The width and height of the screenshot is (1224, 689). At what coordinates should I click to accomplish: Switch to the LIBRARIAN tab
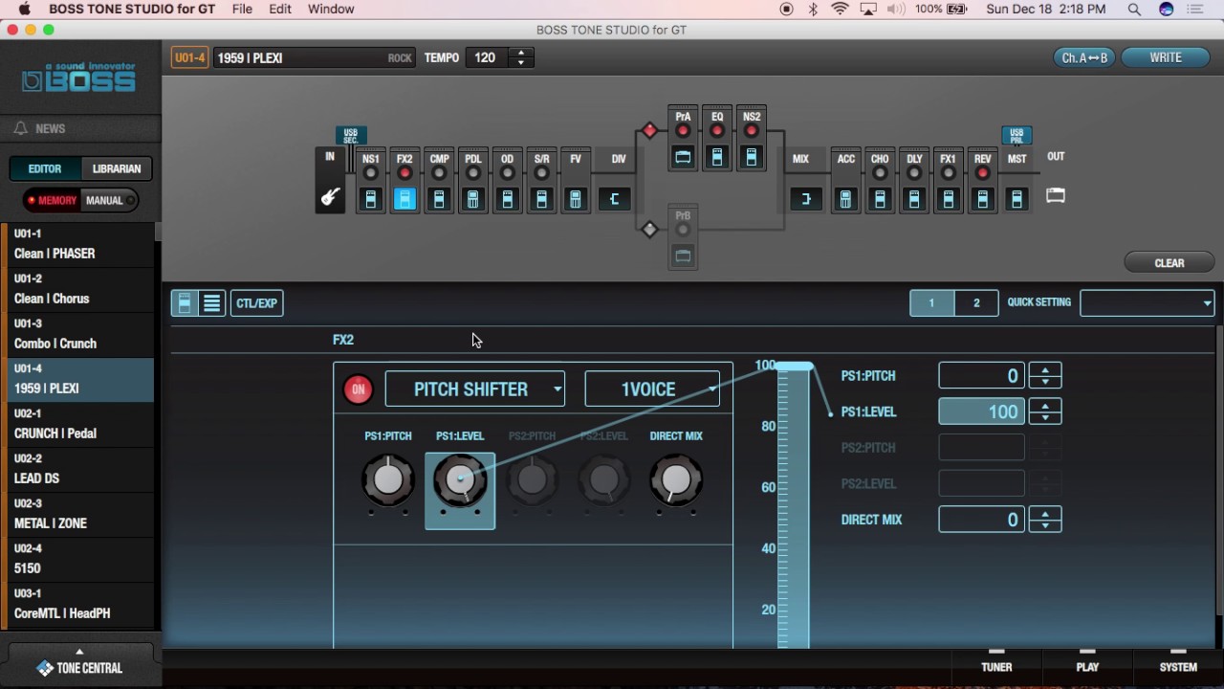[x=117, y=168]
